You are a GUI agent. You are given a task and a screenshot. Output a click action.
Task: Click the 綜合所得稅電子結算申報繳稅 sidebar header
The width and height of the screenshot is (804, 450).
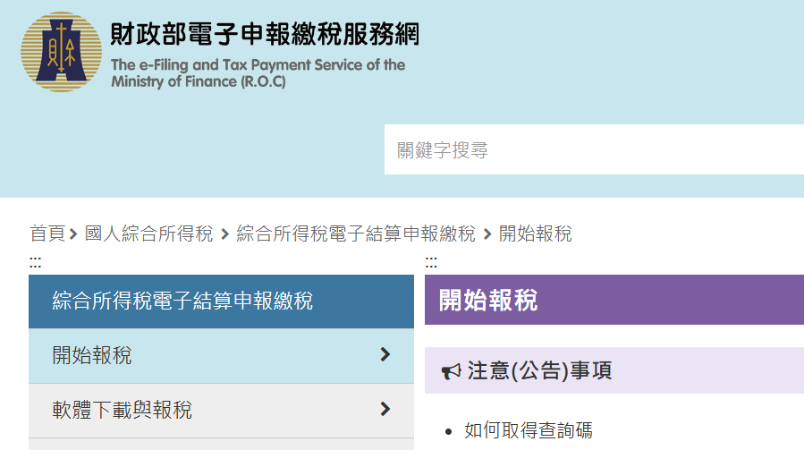(x=221, y=301)
